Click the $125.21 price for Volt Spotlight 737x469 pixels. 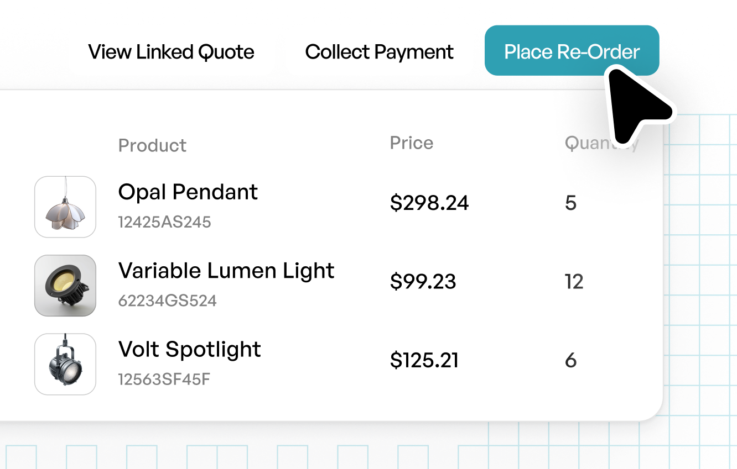(x=424, y=361)
